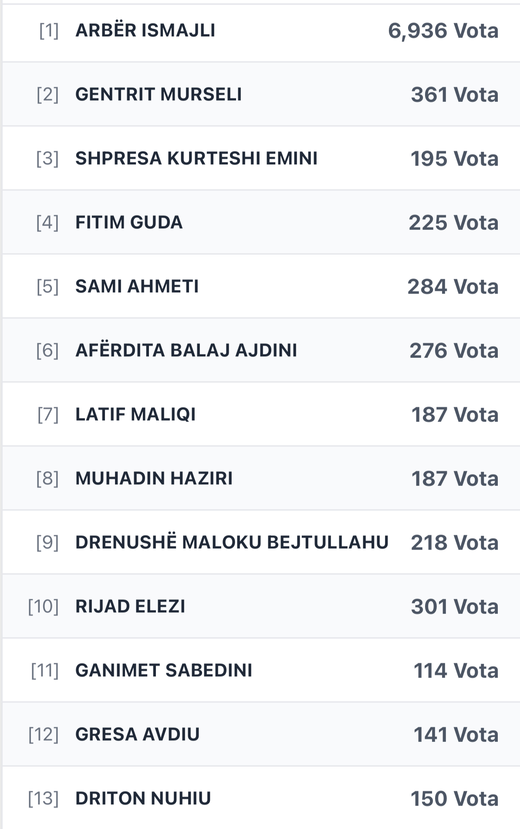The width and height of the screenshot is (520, 829).
Task: Click the 361 Vota count
Action: 454,95
